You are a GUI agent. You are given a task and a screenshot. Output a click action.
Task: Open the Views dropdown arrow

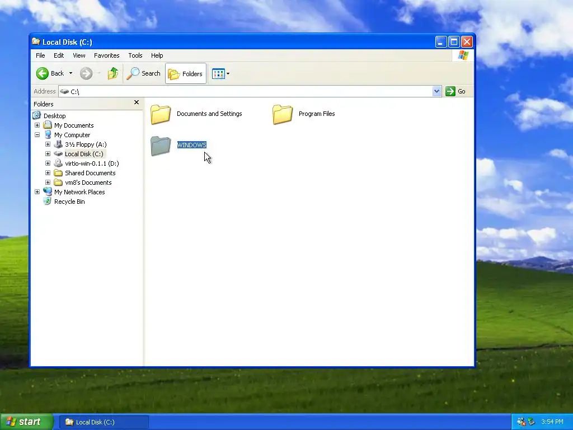(x=228, y=73)
